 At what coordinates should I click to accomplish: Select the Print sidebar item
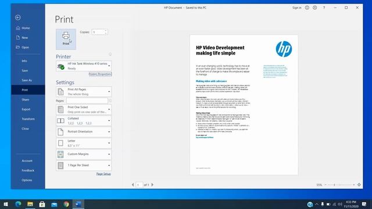28,90
